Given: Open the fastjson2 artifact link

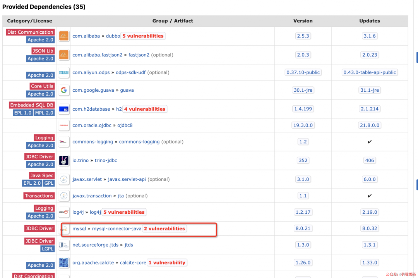Looking at the screenshot, I should click(139, 55).
